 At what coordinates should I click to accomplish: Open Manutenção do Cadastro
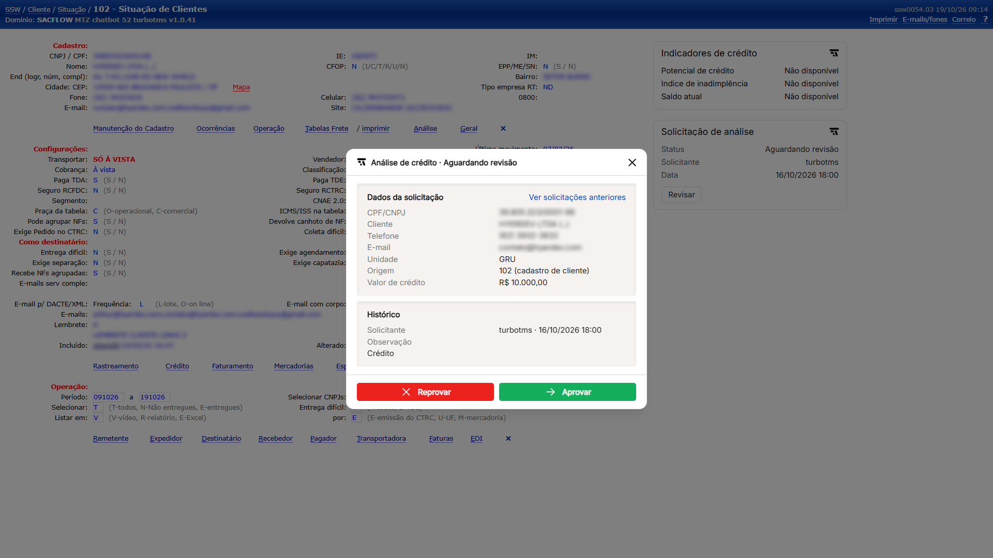pos(133,129)
